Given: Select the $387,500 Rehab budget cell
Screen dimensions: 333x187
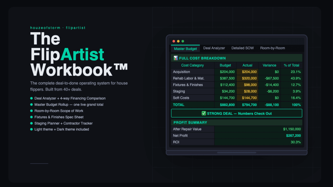Looking at the screenshot, I should pyautogui.click(x=225, y=78).
